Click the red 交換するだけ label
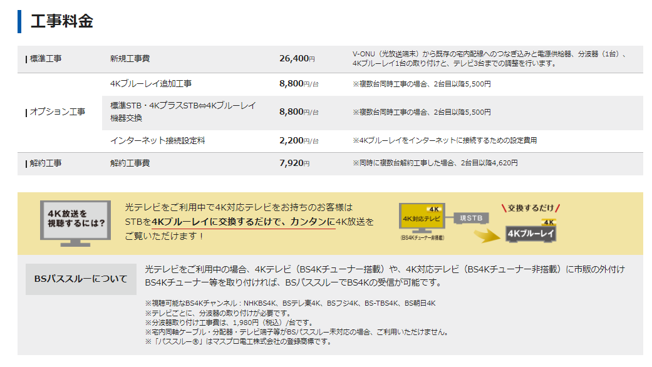Screen dimensions: 652x367 (x=532, y=208)
